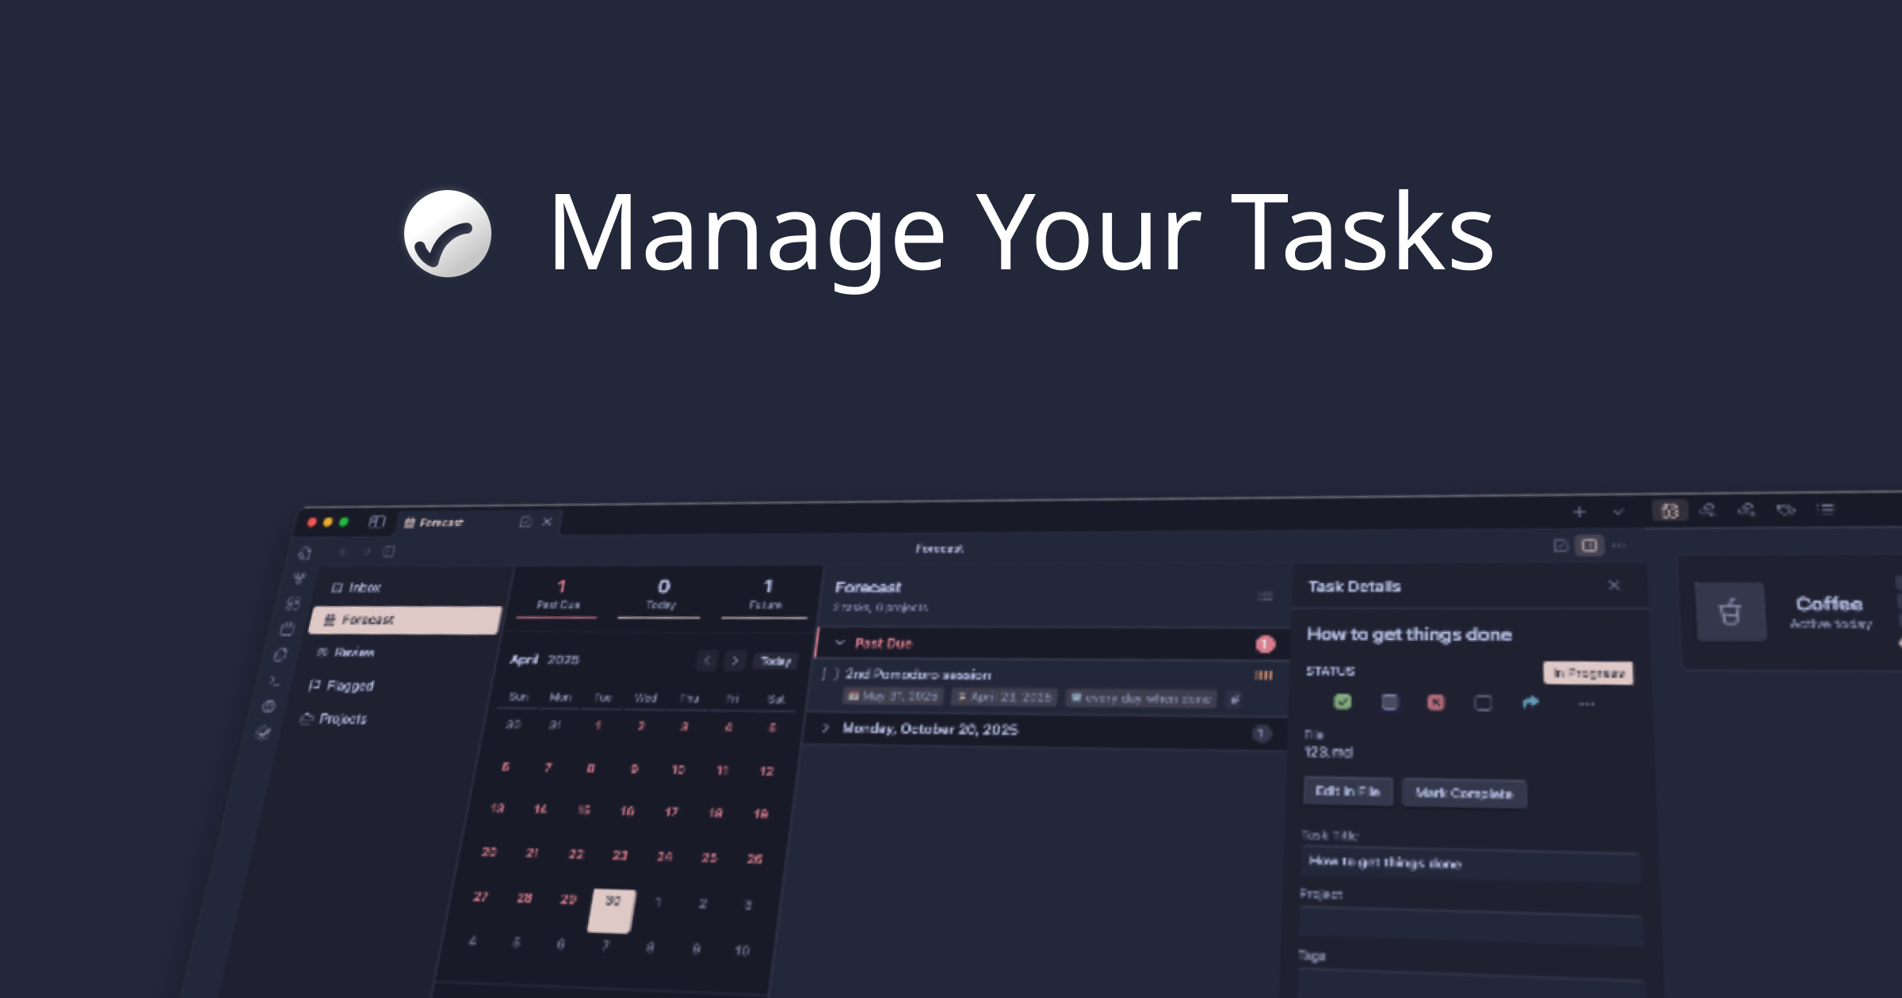Open the outline list icon in right sidebar tabs
1902x998 pixels.
(1826, 509)
